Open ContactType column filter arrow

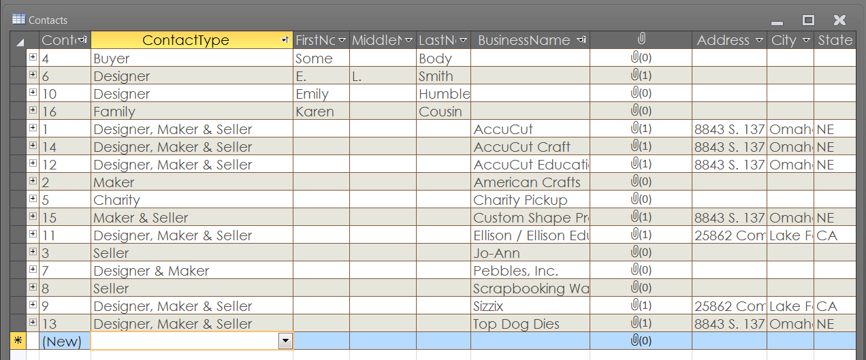coord(285,41)
